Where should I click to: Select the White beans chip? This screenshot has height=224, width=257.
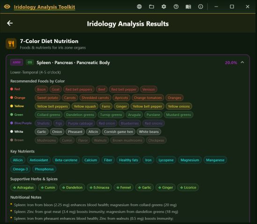[x=149, y=132]
